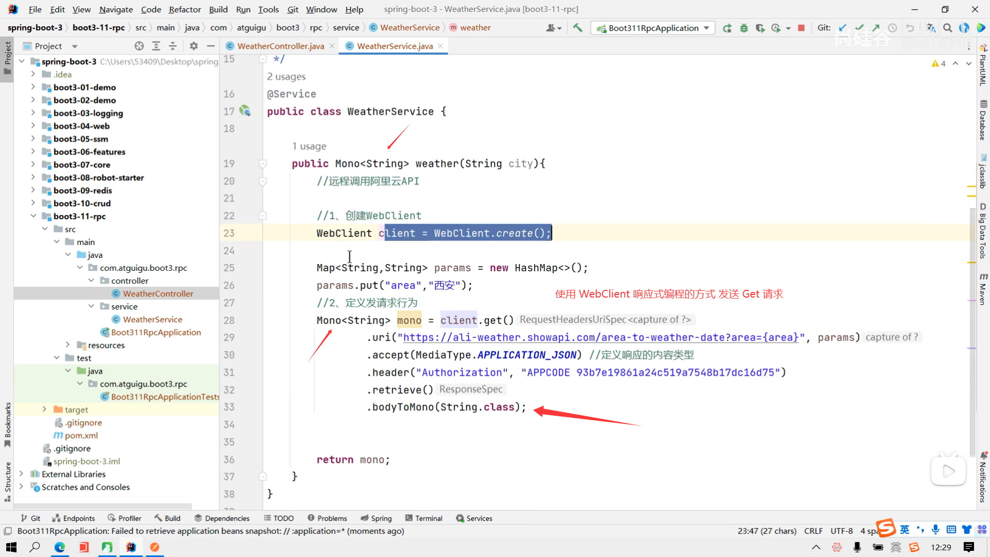Click Git update project arrow
The image size is (990, 557).
(843, 28)
